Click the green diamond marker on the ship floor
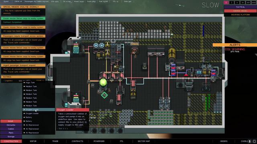Image resolution: width=257 pixels, height=144 pixels. click(x=104, y=95)
